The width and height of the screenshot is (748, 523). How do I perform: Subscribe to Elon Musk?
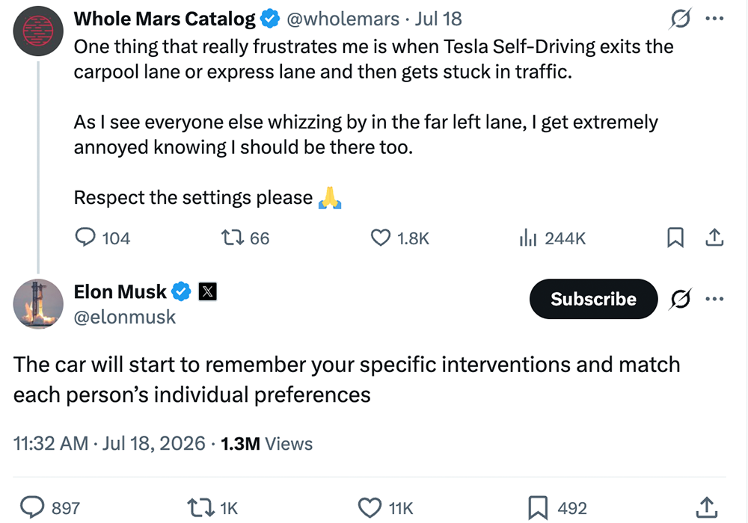[593, 299]
